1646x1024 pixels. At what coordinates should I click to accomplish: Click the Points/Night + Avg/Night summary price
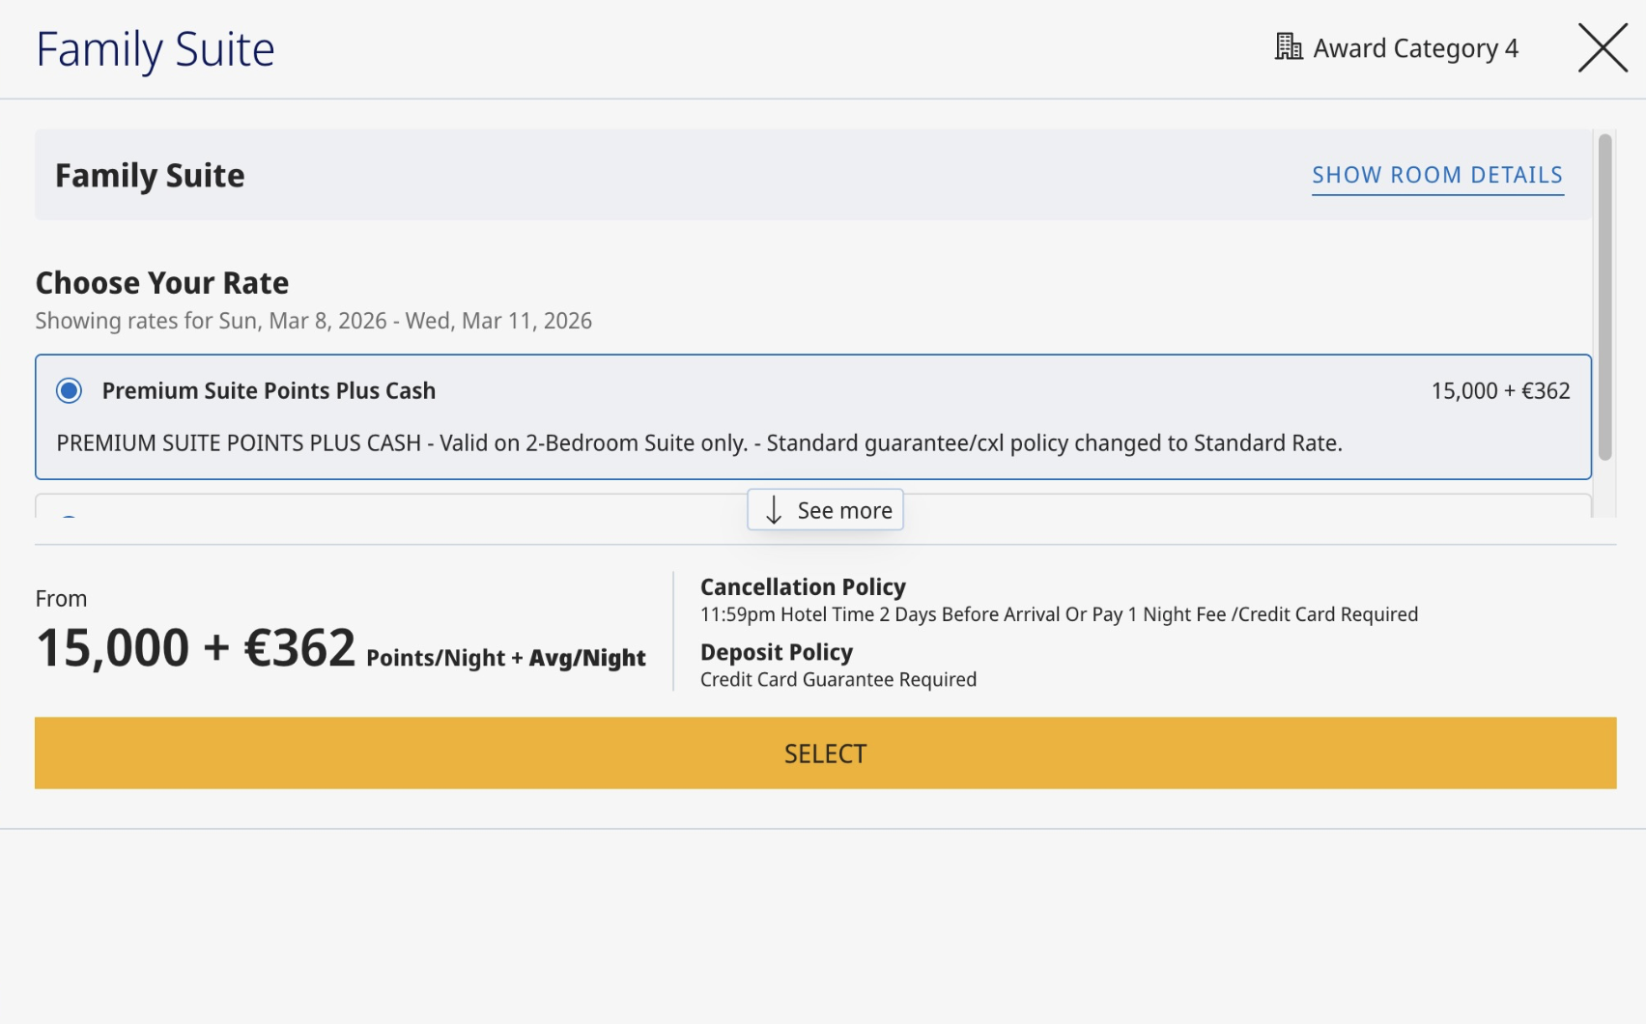tap(340, 648)
